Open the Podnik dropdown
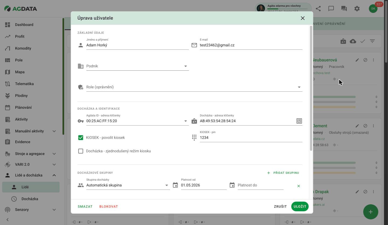The image size is (388, 225). 137,66
